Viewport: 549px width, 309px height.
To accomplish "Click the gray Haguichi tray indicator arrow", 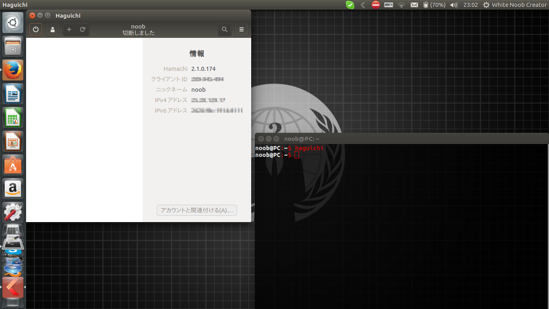I will 363,5.
